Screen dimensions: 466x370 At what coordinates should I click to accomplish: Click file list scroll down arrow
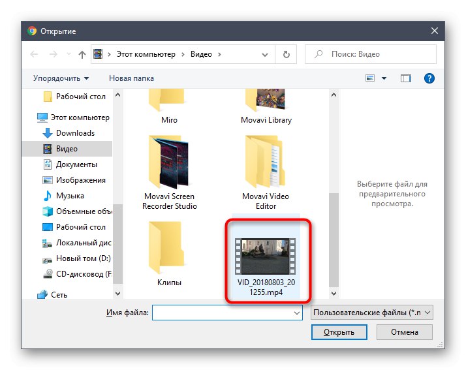[x=334, y=294]
